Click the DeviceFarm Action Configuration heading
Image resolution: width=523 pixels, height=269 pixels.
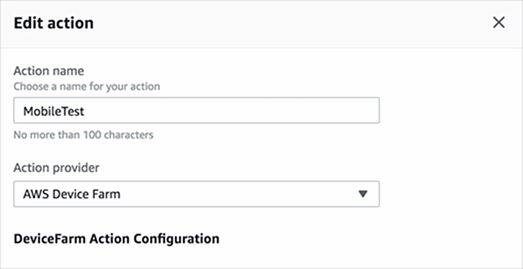click(x=116, y=238)
